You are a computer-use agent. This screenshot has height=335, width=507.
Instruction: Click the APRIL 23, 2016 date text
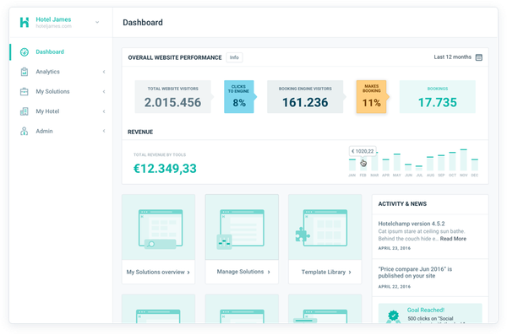click(394, 248)
